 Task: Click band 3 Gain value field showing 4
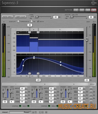coord(70,102)
